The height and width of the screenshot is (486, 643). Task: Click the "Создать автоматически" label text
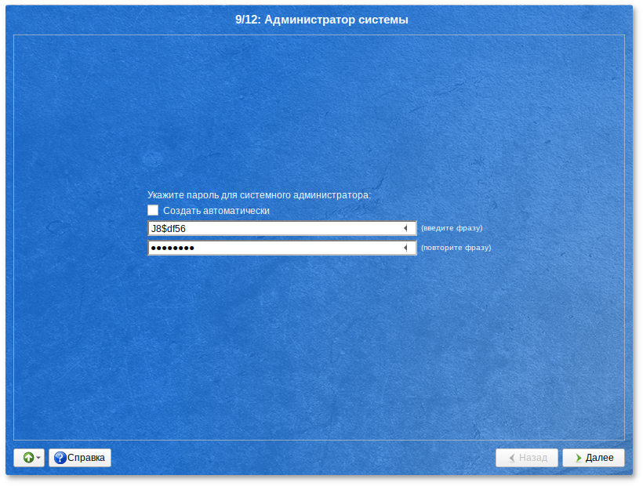(216, 211)
